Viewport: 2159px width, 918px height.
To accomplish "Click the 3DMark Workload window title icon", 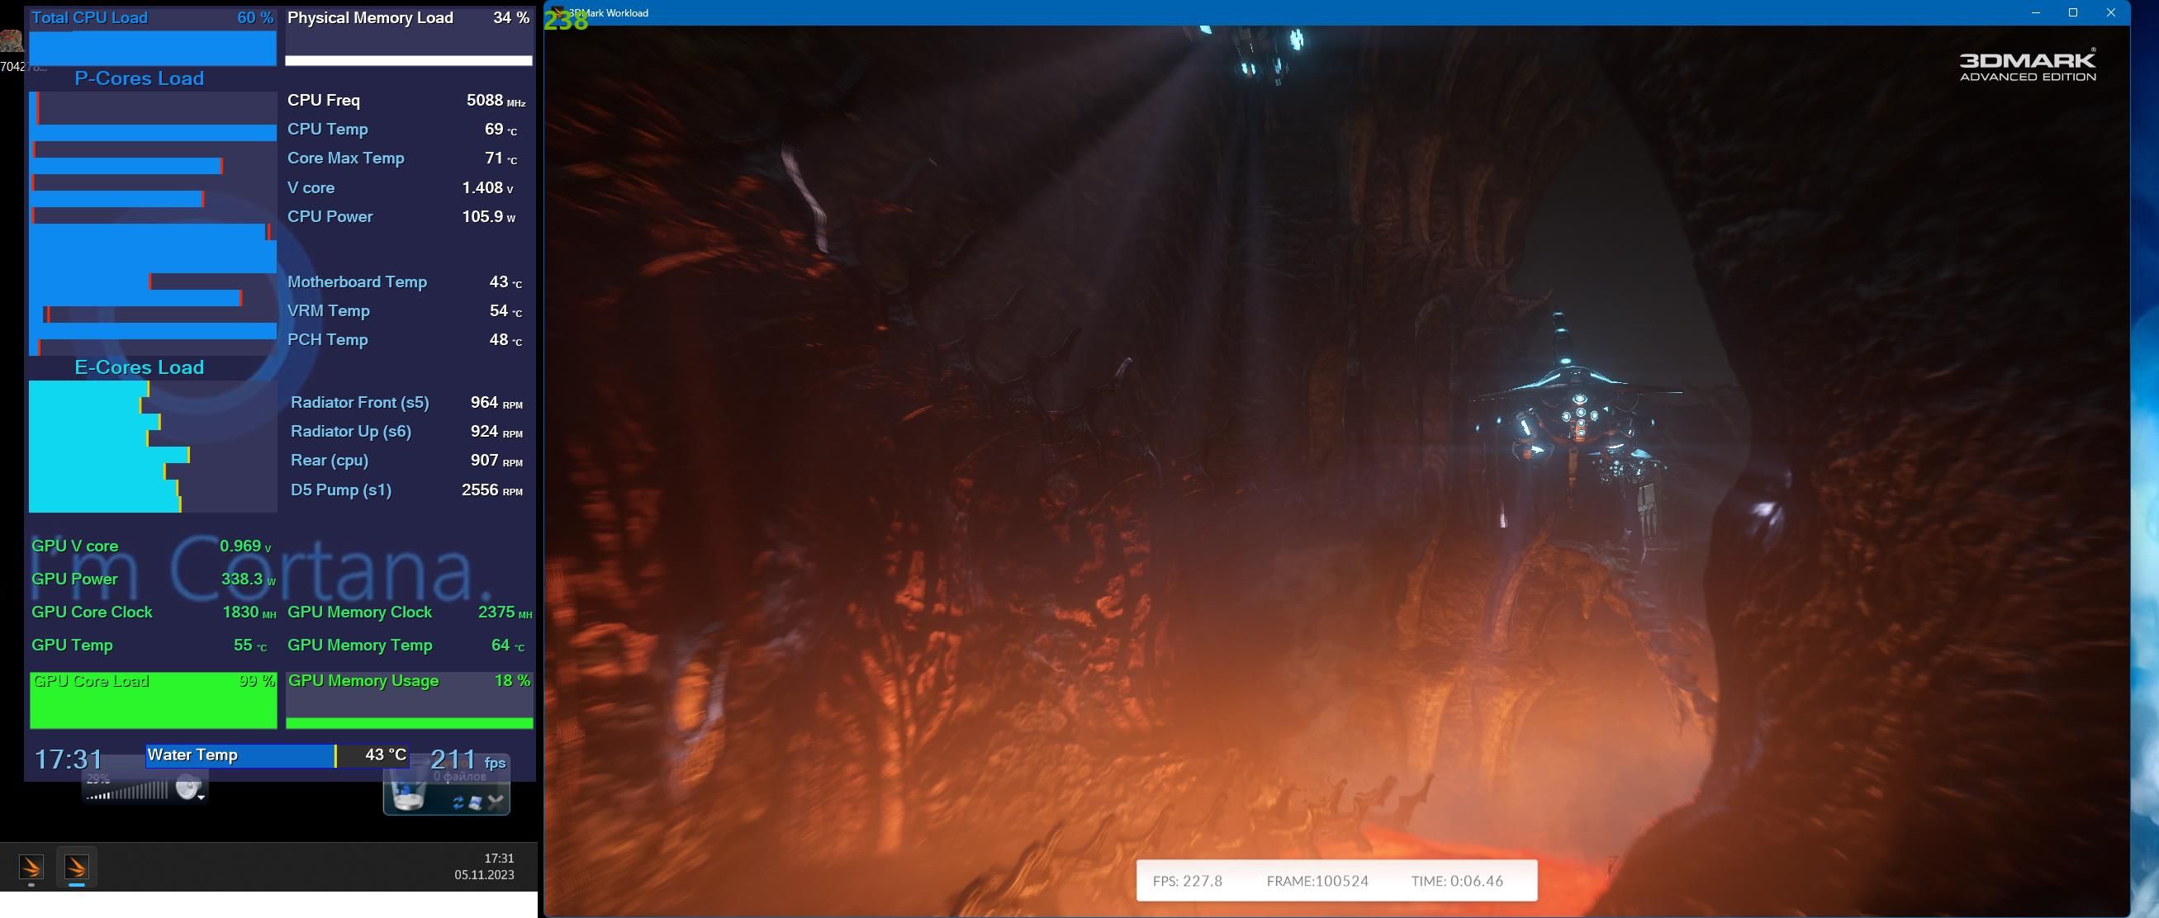I will [557, 12].
